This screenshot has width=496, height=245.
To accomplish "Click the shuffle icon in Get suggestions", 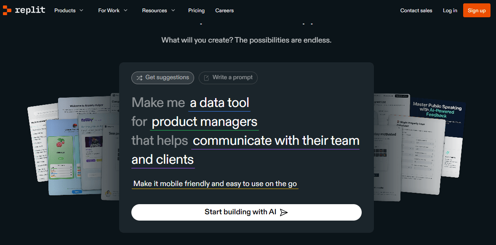I will point(139,78).
